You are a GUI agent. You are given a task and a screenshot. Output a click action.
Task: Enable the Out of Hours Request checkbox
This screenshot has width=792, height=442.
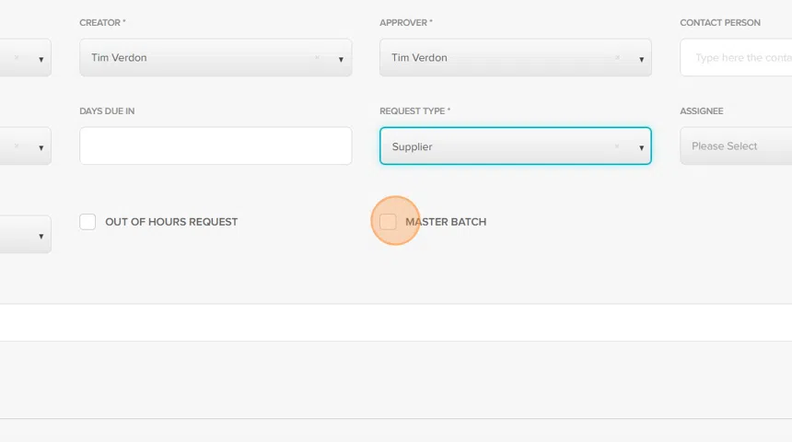click(x=87, y=222)
